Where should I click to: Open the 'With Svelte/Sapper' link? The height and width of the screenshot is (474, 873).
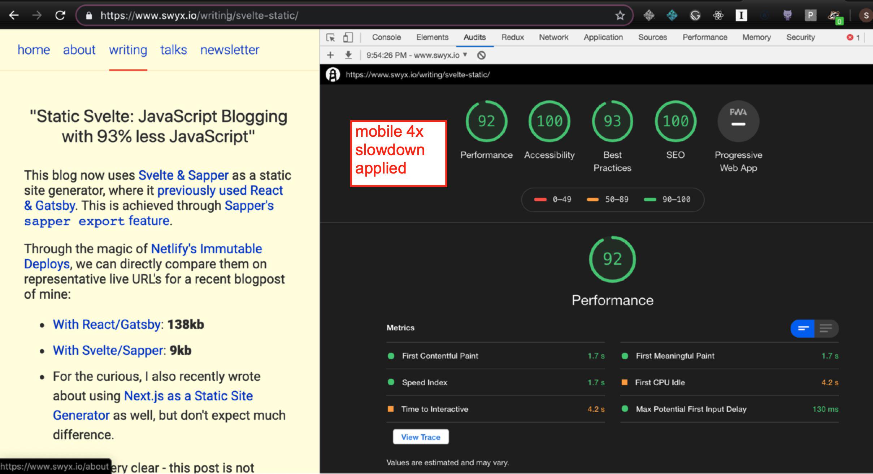tap(108, 350)
